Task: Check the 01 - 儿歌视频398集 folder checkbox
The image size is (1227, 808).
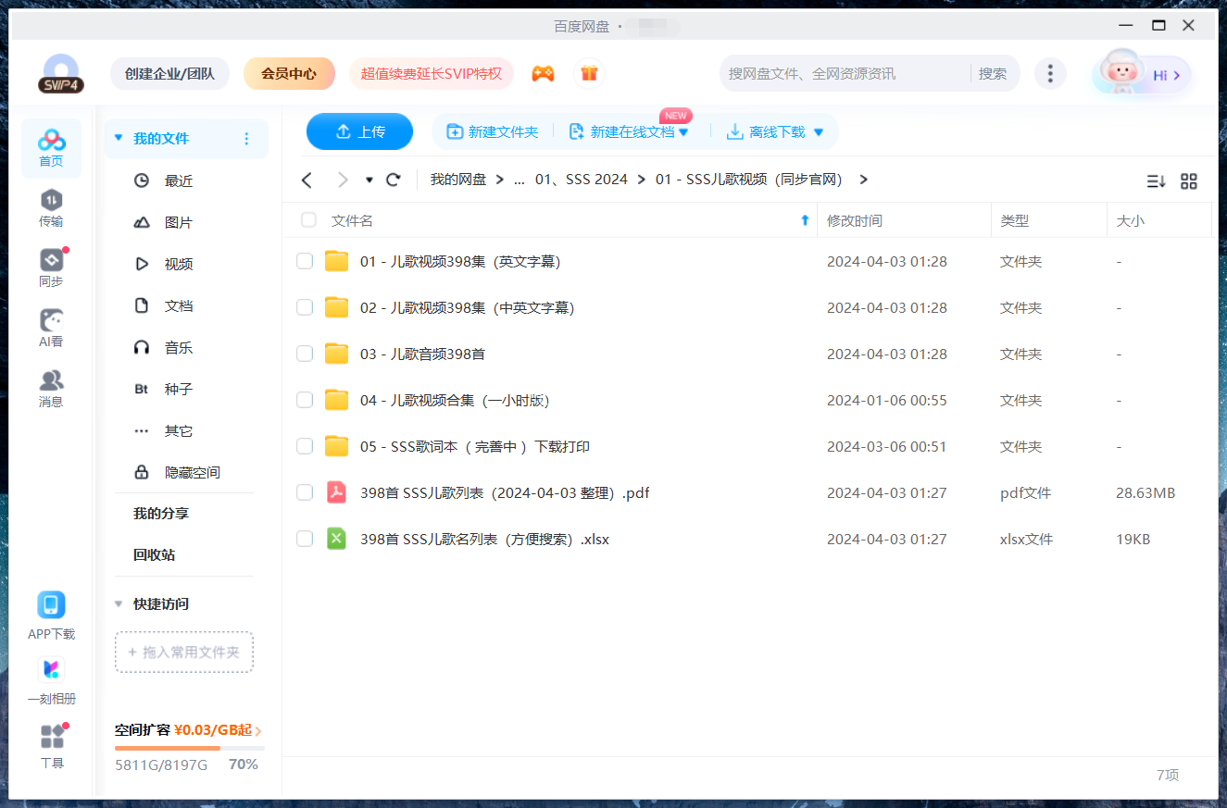Action: [x=305, y=261]
